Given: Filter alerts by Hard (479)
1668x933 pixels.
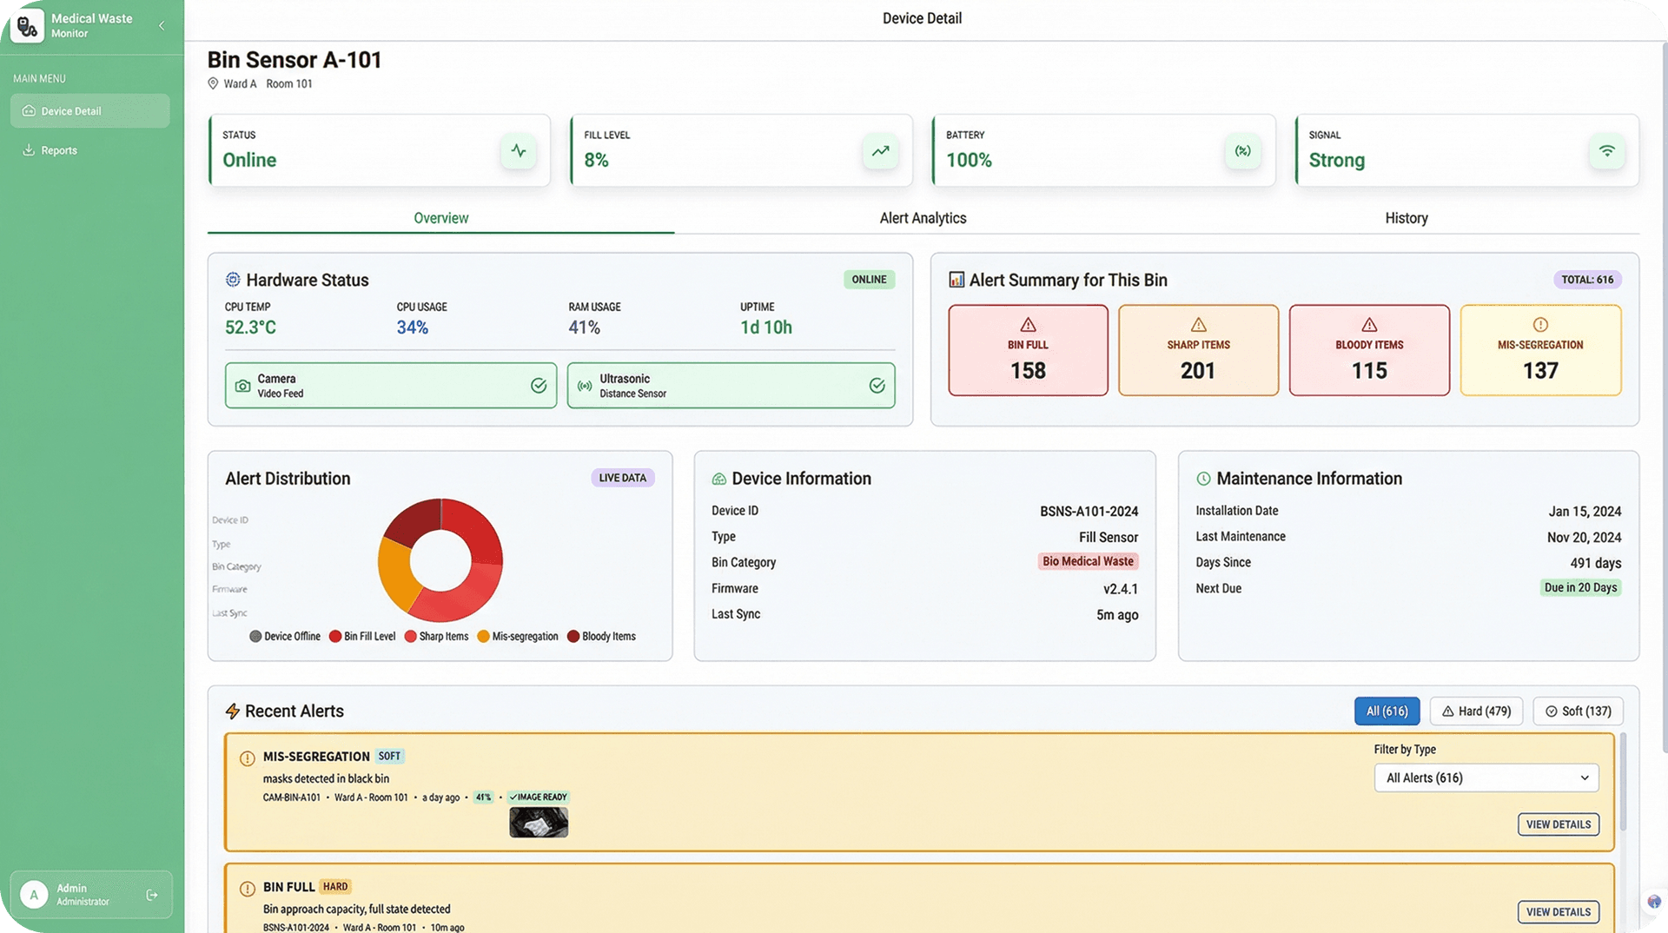Looking at the screenshot, I should coord(1476,711).
